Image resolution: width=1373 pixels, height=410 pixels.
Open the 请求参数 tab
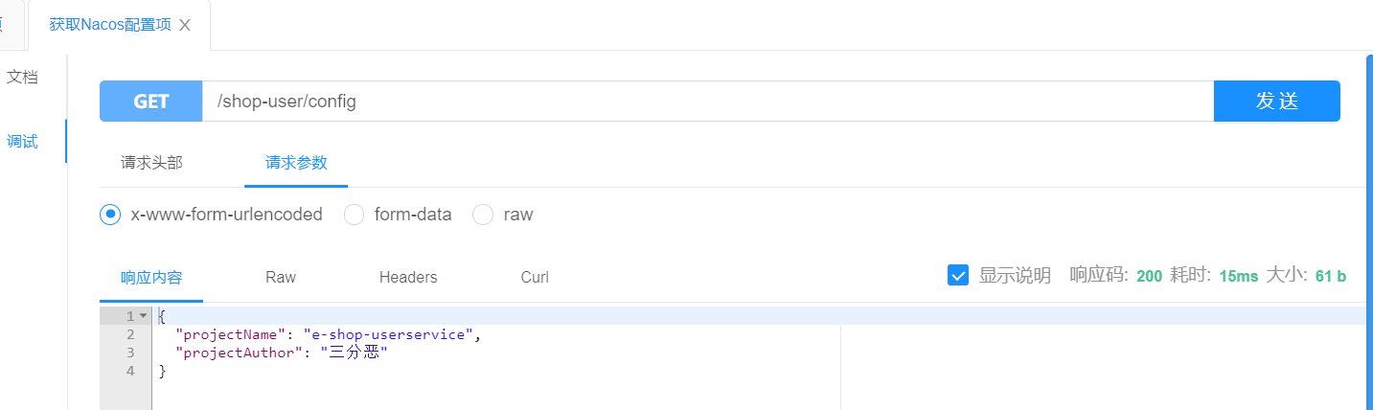click(x=296, y=163)
